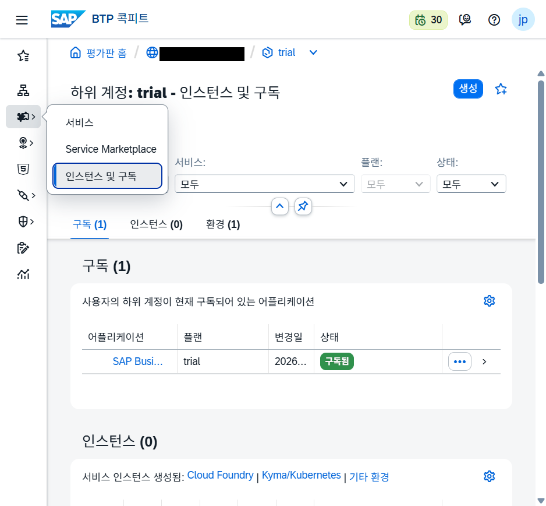Open the help question mark icon
The image size is (546, 506).
[x=494, y=20]
